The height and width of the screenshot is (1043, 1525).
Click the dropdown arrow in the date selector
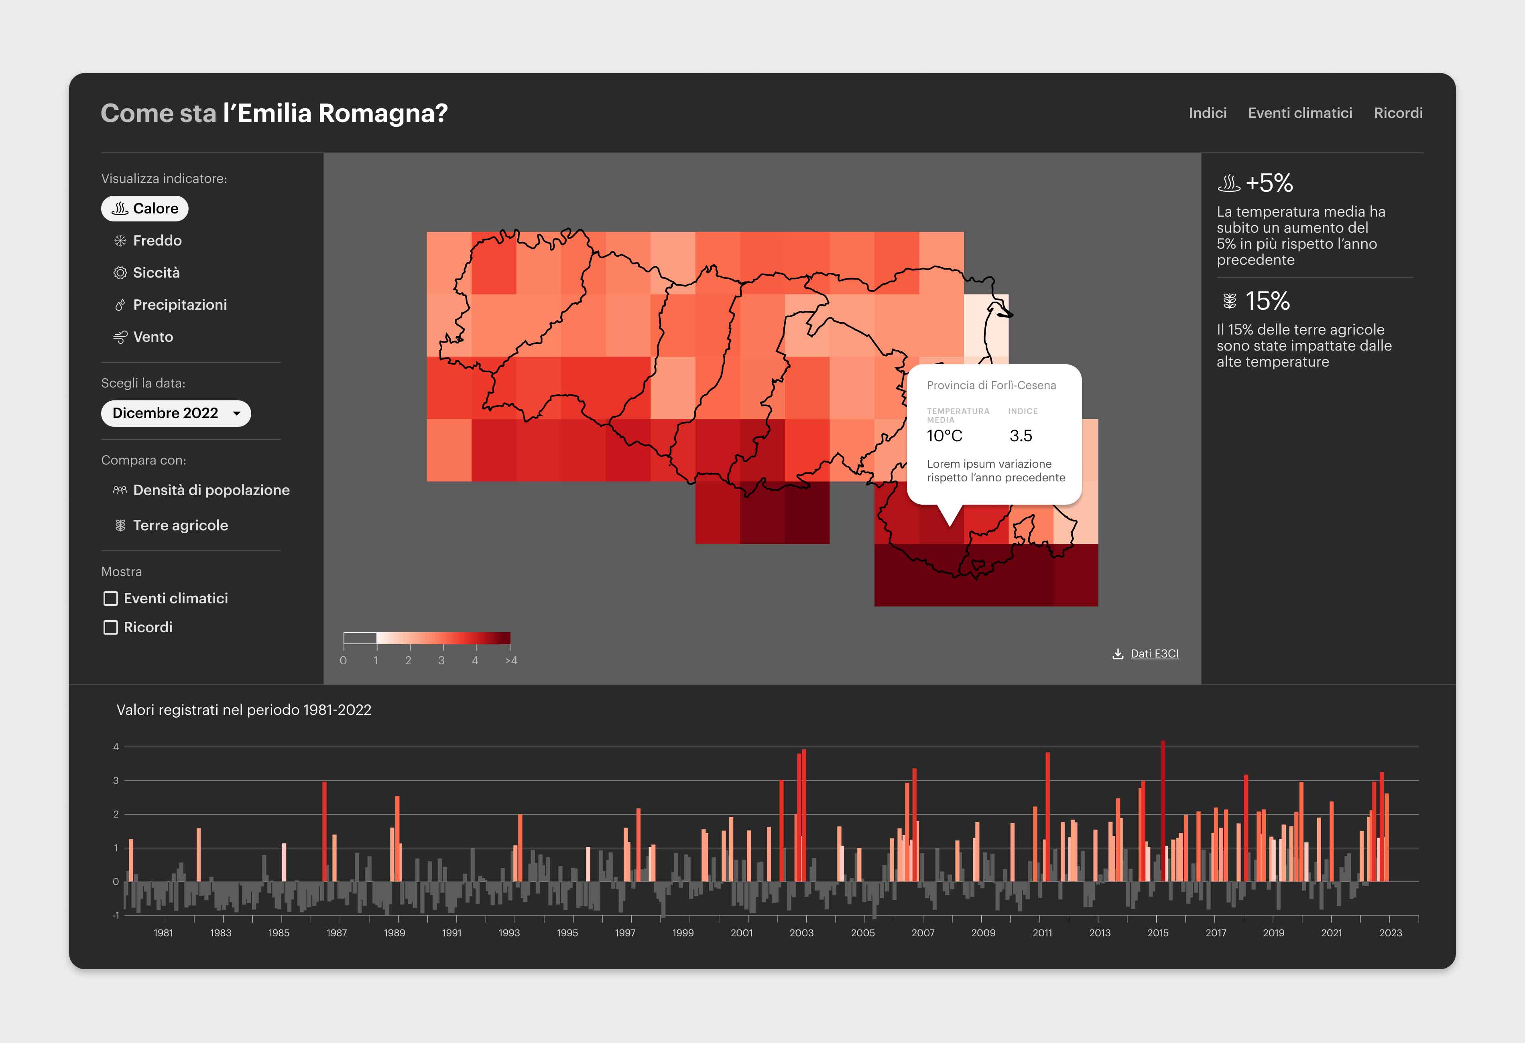point(237,413)
